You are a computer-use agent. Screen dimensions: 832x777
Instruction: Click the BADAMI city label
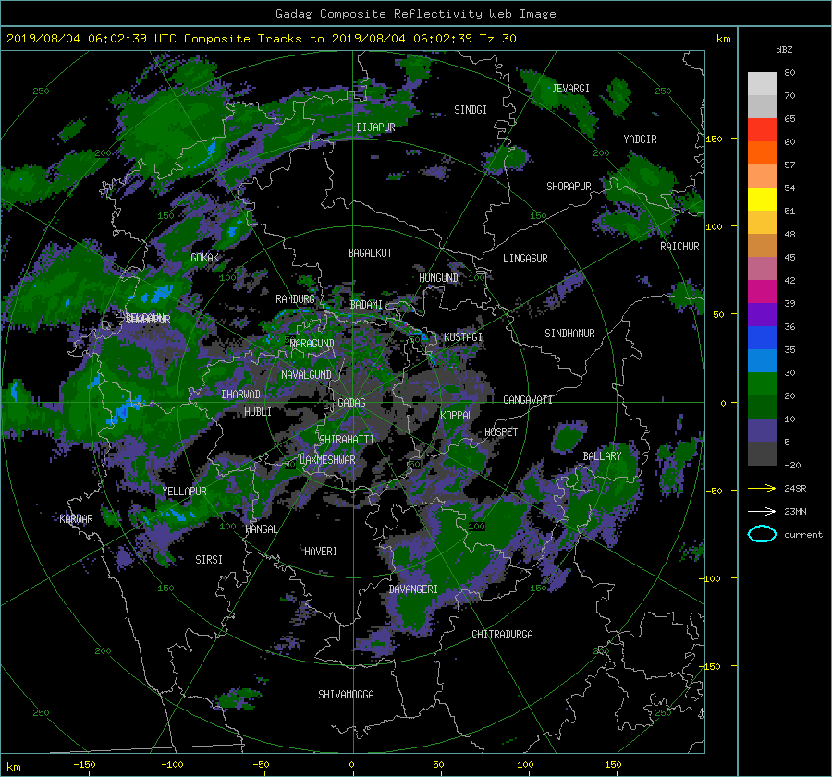point(366,305)
